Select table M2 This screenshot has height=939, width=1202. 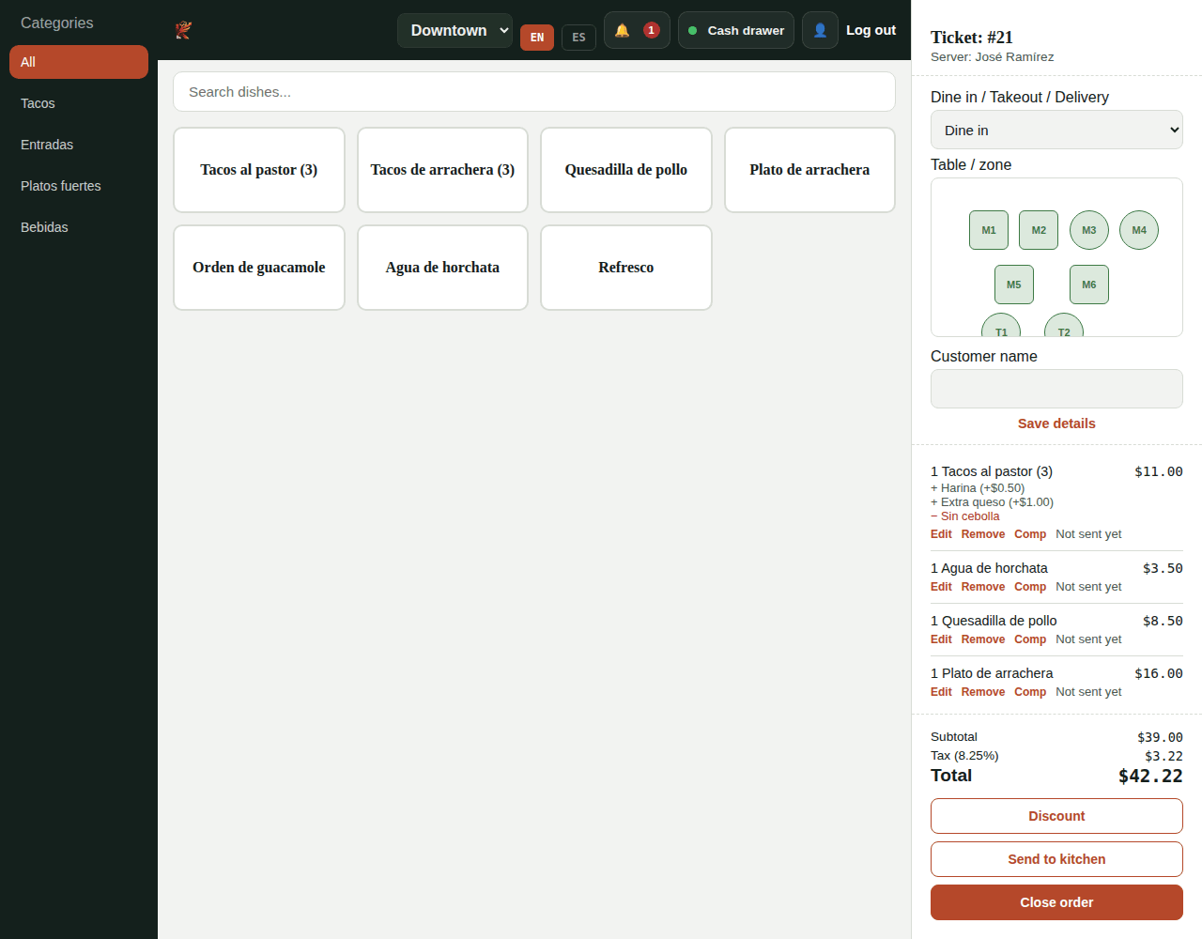[x=1039, y=230]
